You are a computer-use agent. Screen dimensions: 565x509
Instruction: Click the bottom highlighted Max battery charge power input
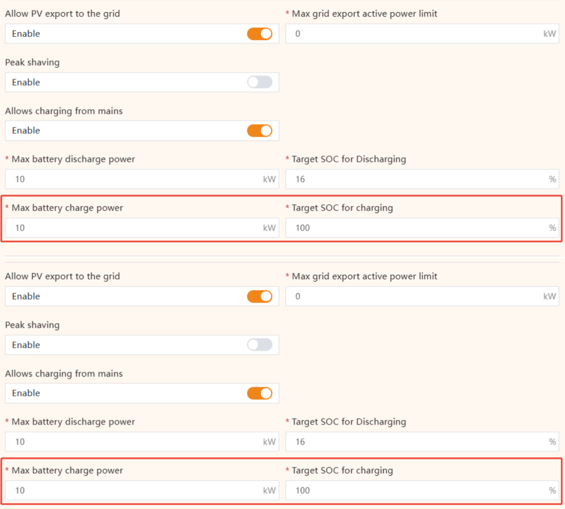pyautogui.click(x=135, y=490)
